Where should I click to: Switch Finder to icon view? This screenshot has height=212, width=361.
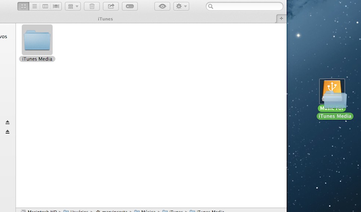23,7
